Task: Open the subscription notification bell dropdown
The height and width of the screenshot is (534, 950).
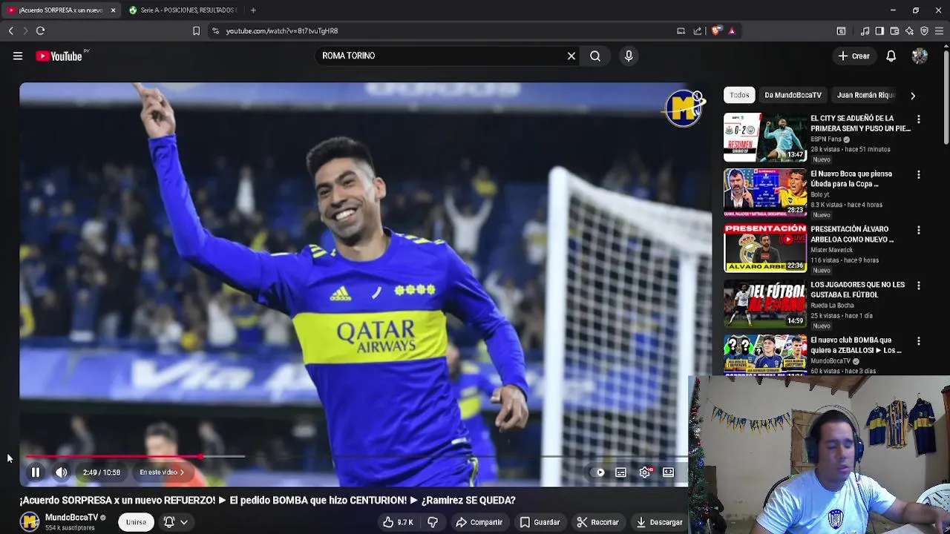Action: (176, 522)
